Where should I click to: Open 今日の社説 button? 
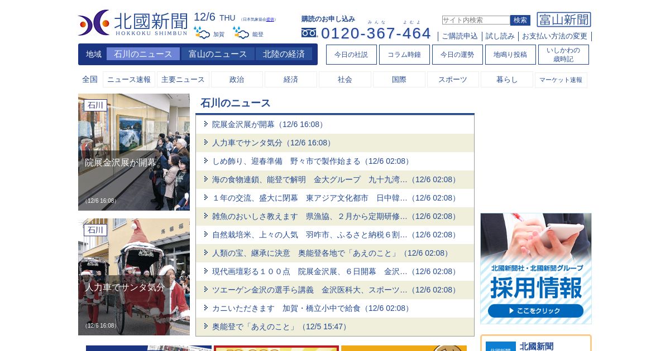coord(351,55)
